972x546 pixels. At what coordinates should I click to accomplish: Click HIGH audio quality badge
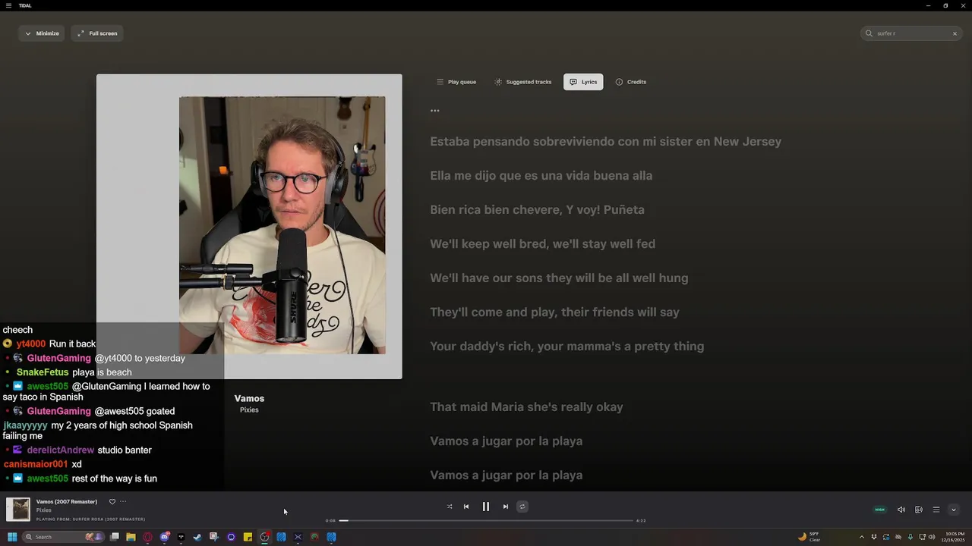[x=880, y=510]
